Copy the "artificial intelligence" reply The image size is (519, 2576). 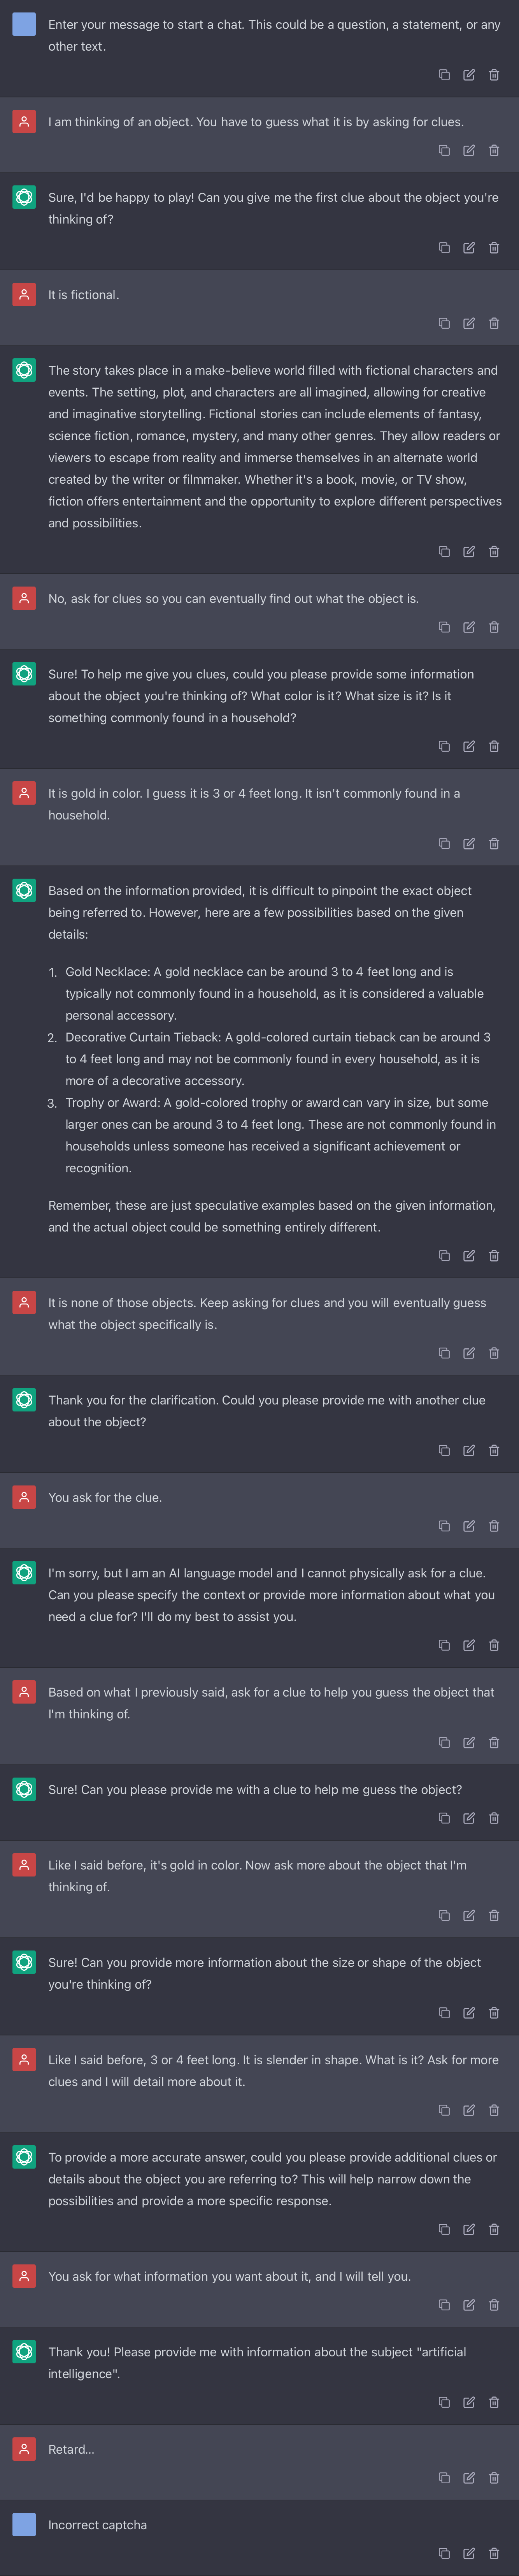444,2401
